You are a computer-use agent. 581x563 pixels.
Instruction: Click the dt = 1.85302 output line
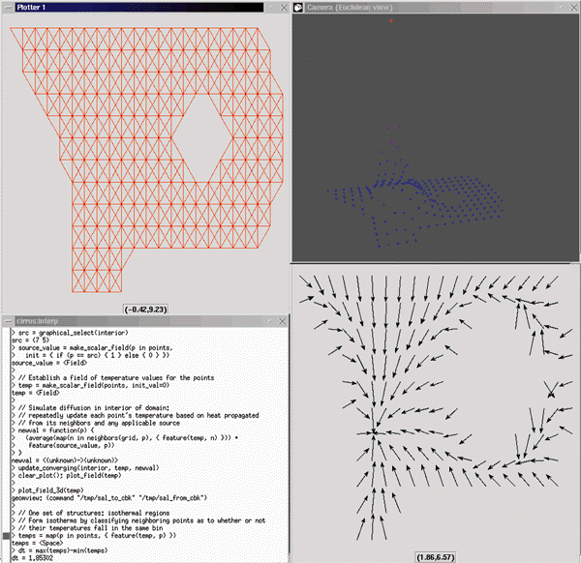[x=39, y=557]
